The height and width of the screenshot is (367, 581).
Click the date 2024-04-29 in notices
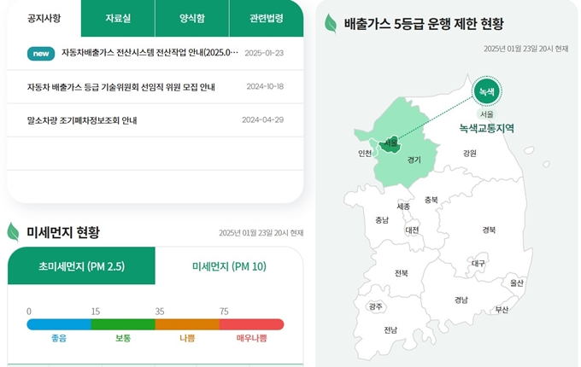coord(262,119)
